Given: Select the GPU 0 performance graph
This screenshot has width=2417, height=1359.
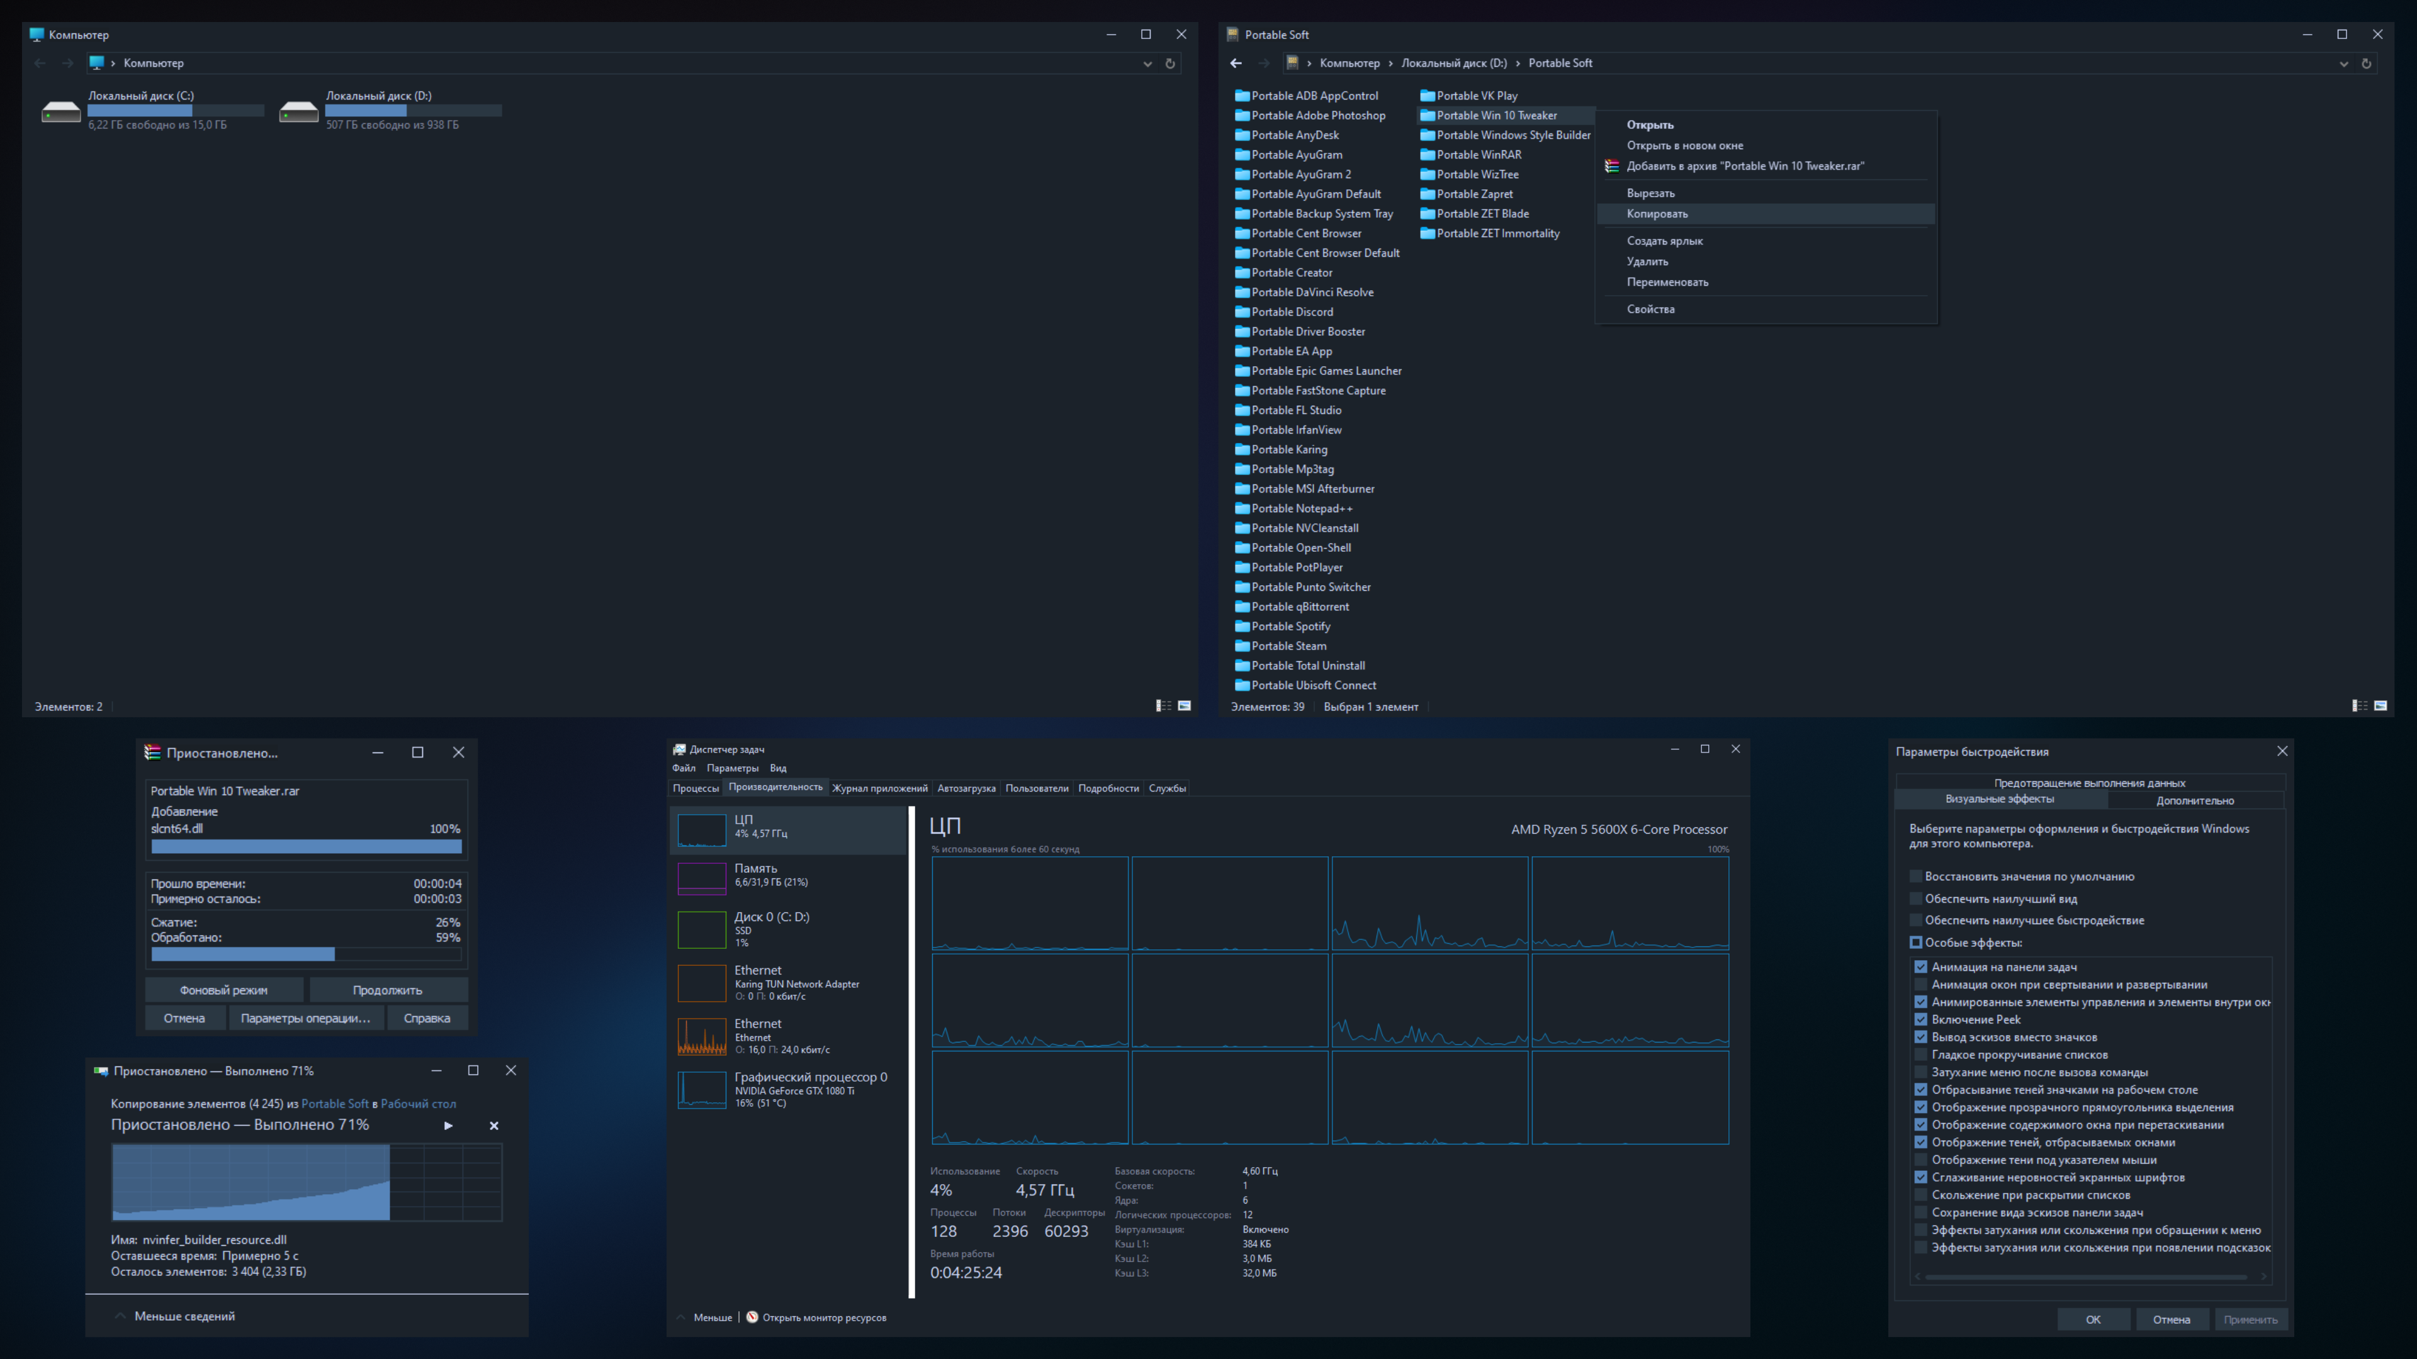Looking at the screenshot, I should click(702, 1090).
